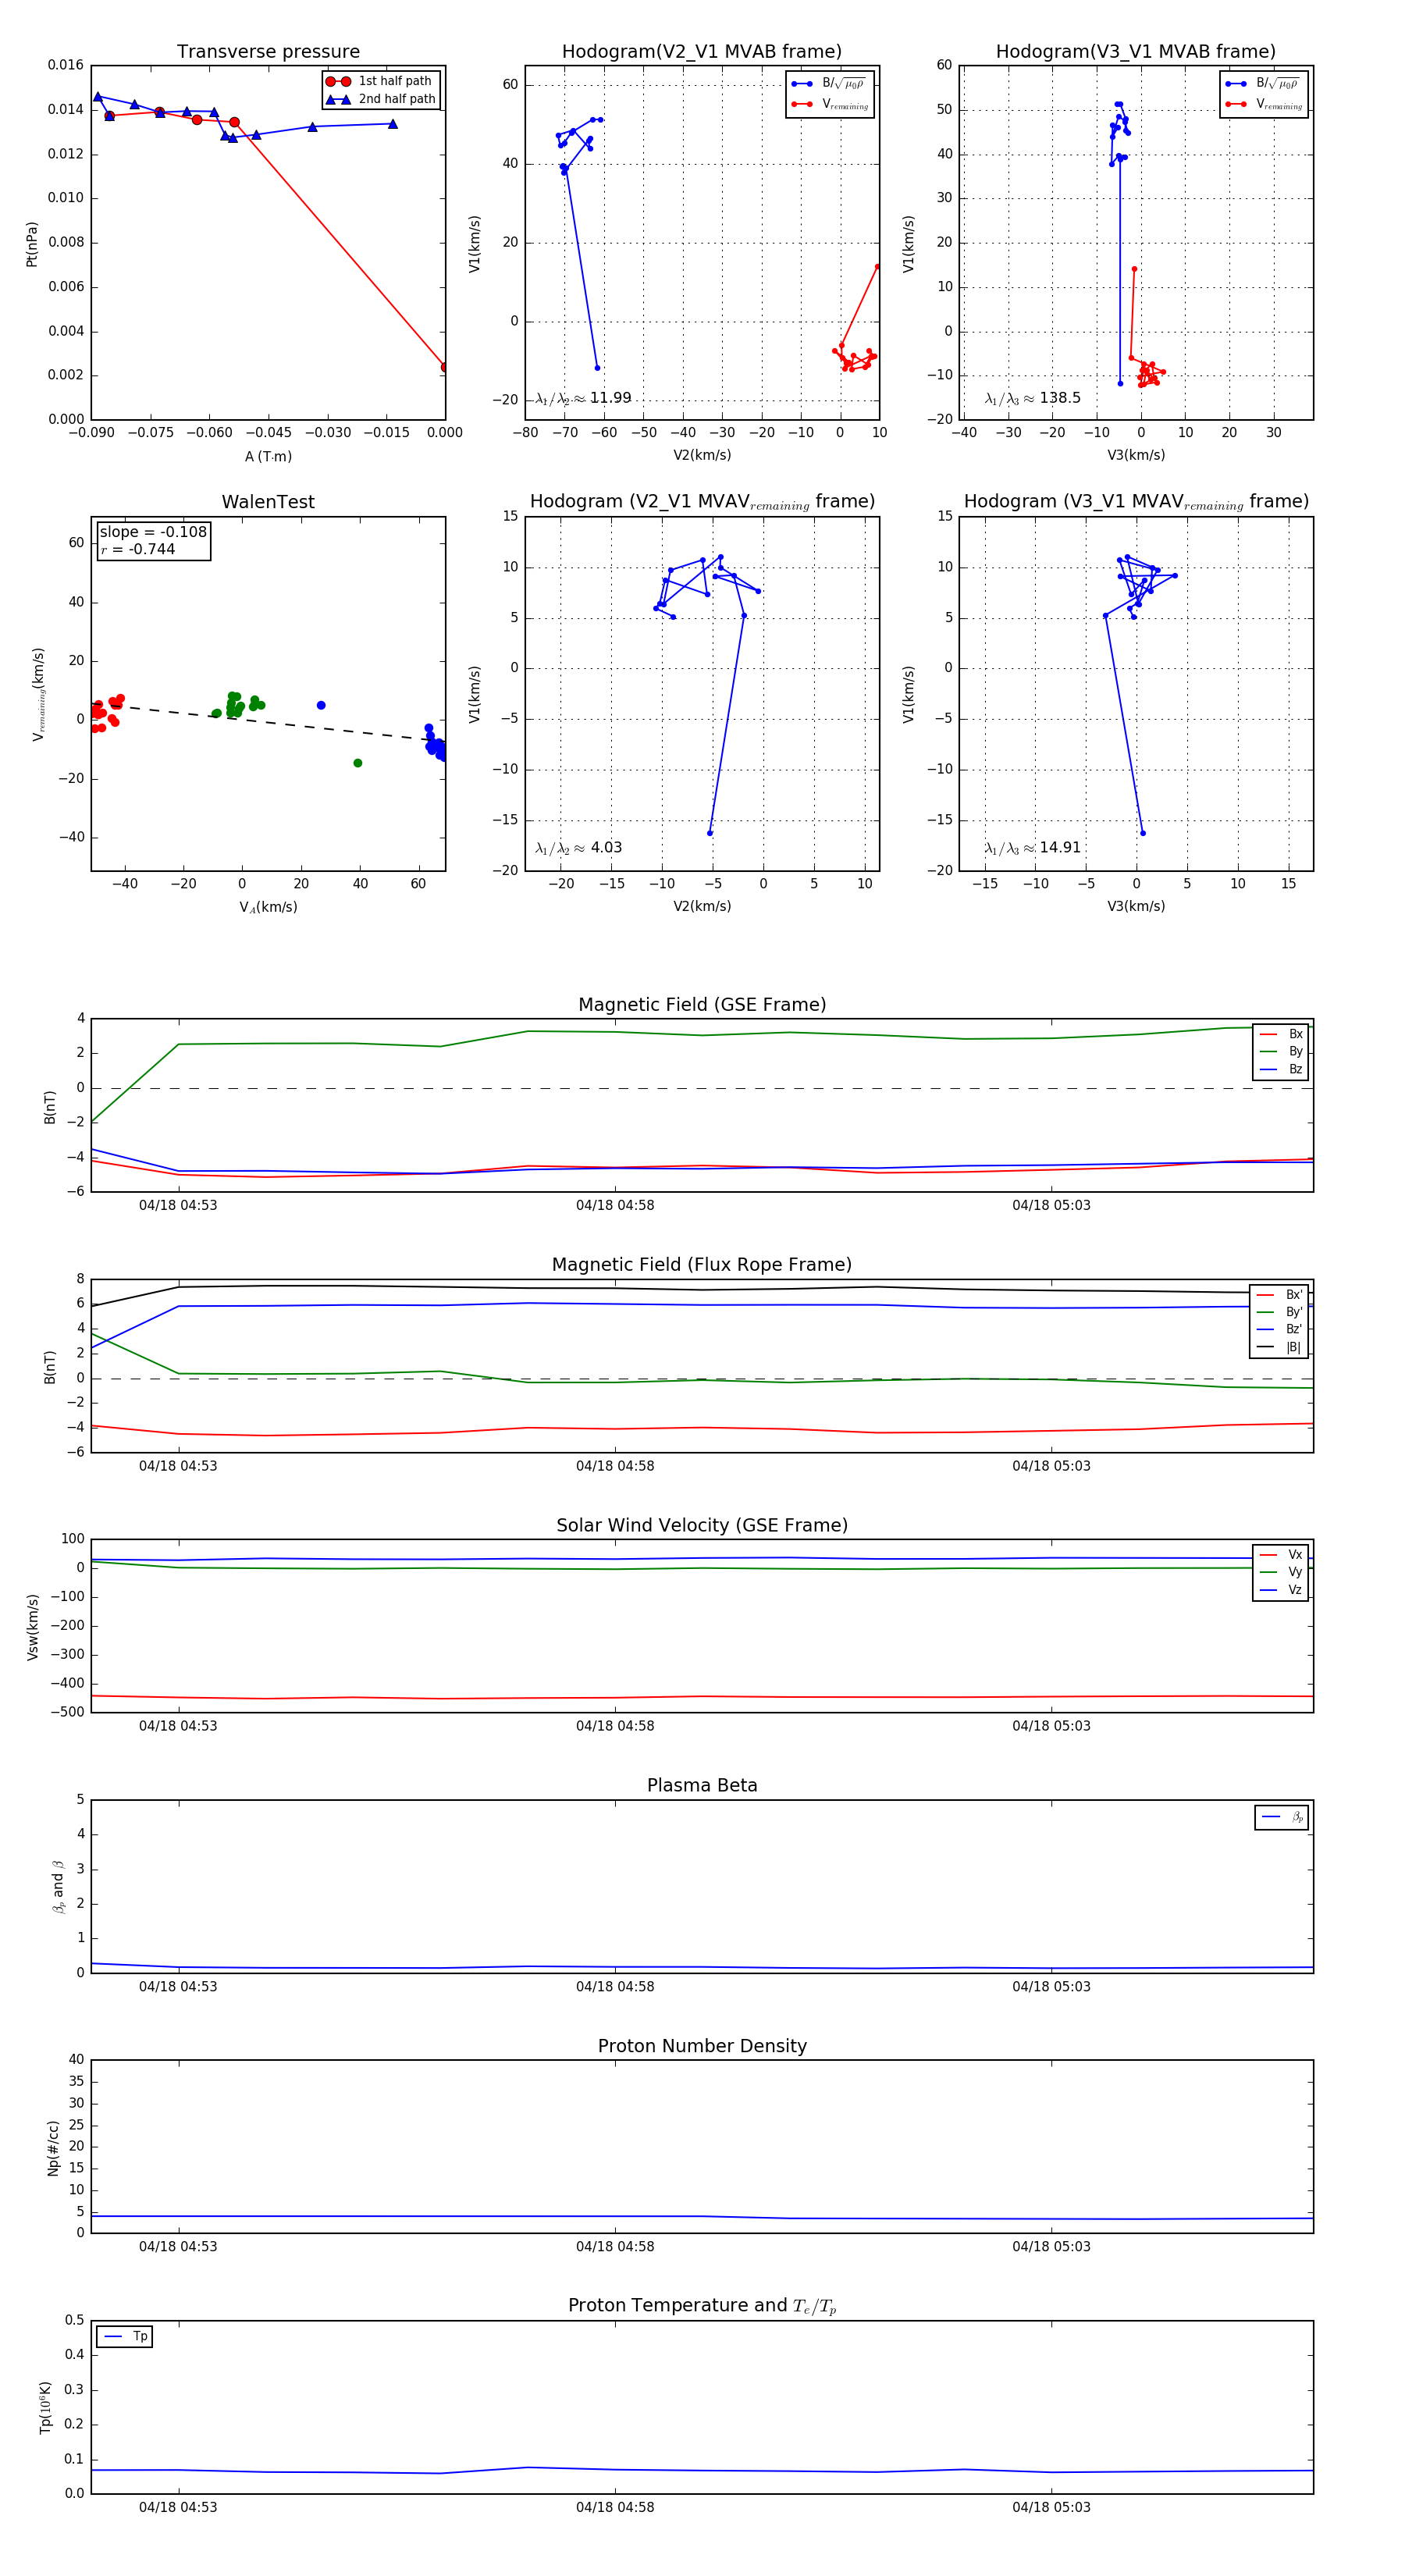Click the 'A (T·m)' axis label

pos(268,456)
